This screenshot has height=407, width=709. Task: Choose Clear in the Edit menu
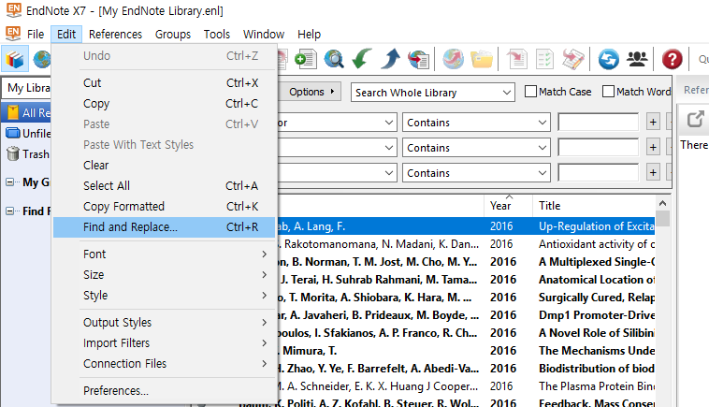(x=164, y=165)
